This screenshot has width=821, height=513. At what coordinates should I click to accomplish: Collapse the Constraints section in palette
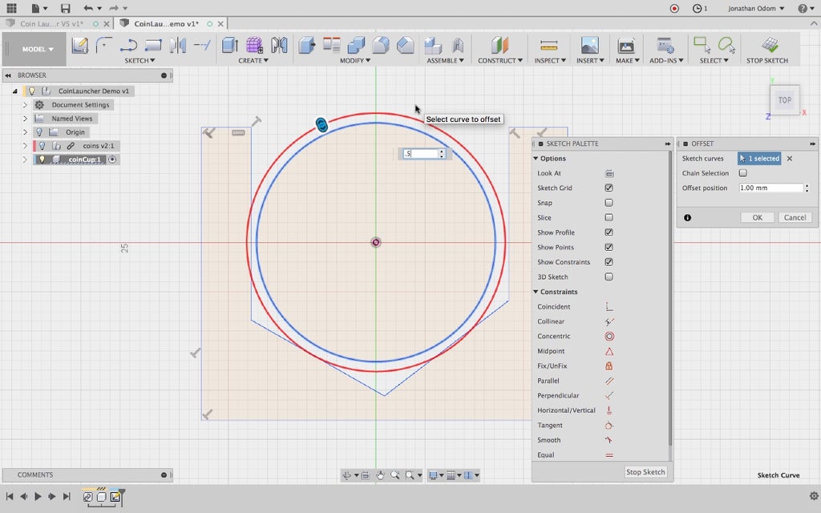(x=536, y=292)
